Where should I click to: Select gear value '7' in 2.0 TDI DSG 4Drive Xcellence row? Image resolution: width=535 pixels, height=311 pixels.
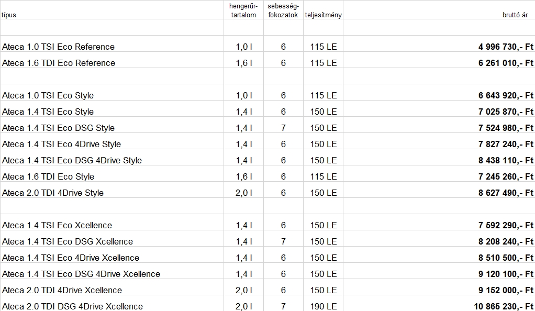click(283, 304)
